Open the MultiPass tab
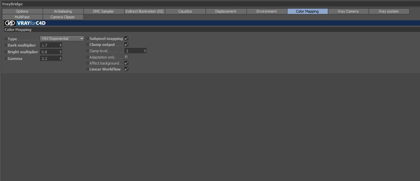The image size is (420, 181). click(22, 17)
